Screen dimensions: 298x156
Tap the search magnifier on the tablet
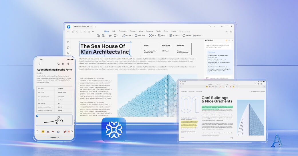tap(256, 84)
